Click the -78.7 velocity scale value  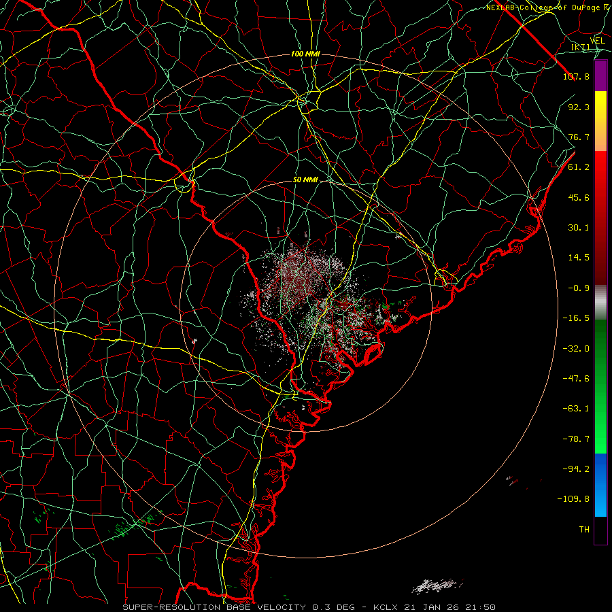coord(576,439)
